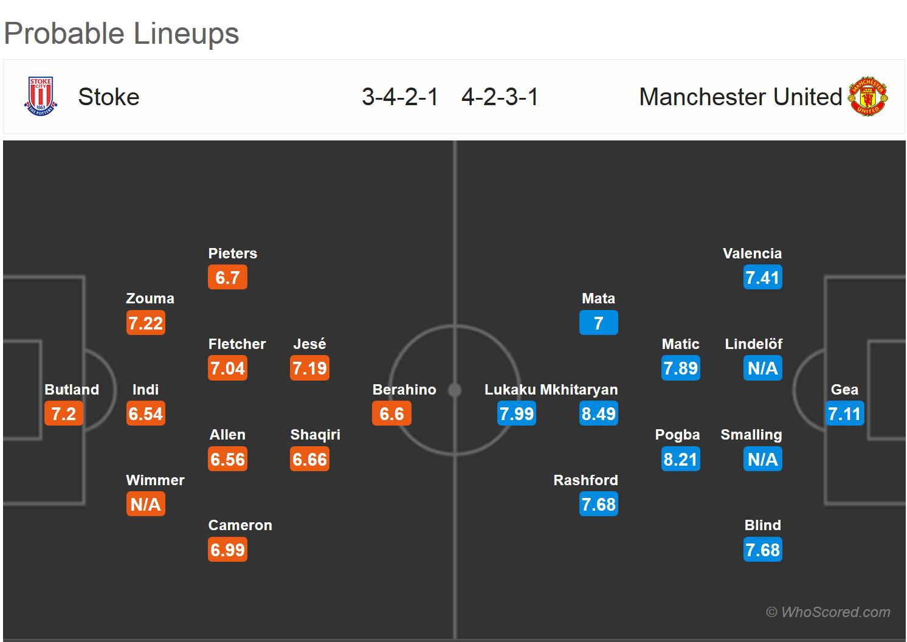Screen dimensions: 907x642
Task: Select Lindelöf's N/A rating badge
Action: click(x=762, y=368)
